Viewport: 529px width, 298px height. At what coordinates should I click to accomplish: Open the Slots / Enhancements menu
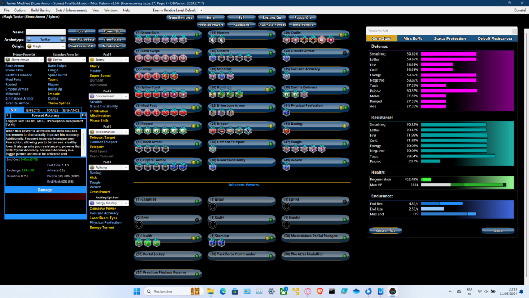pos(71,10)
